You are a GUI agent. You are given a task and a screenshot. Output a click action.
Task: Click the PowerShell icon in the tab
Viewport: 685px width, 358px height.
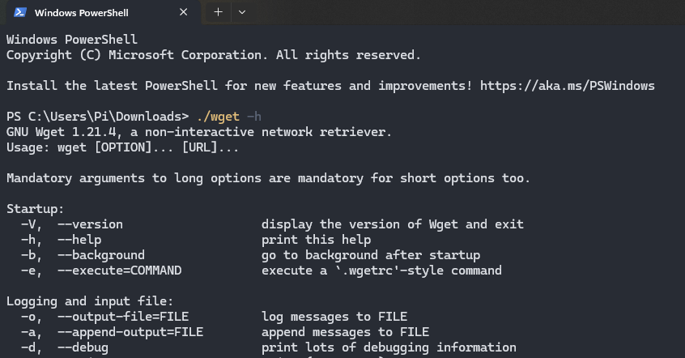click(x=19, y=12)
